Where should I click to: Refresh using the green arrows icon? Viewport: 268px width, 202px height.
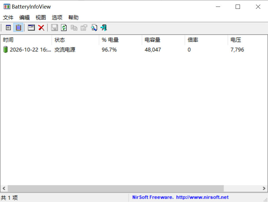point(64,28)
